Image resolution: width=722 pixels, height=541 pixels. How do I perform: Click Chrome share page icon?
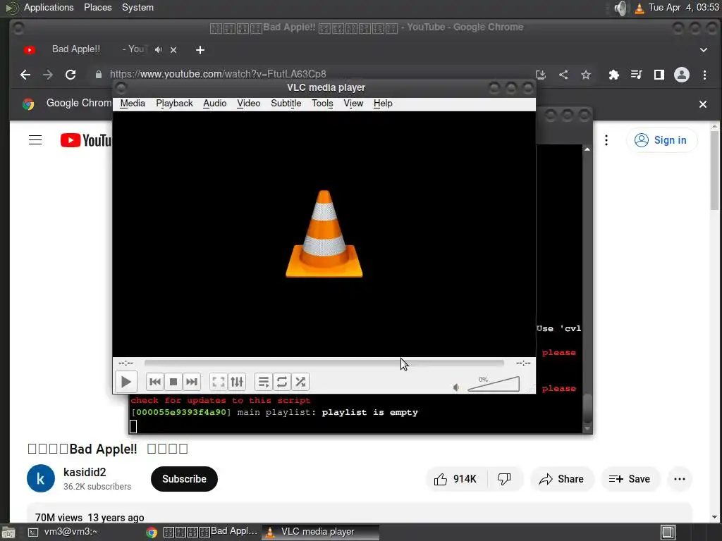563,75
